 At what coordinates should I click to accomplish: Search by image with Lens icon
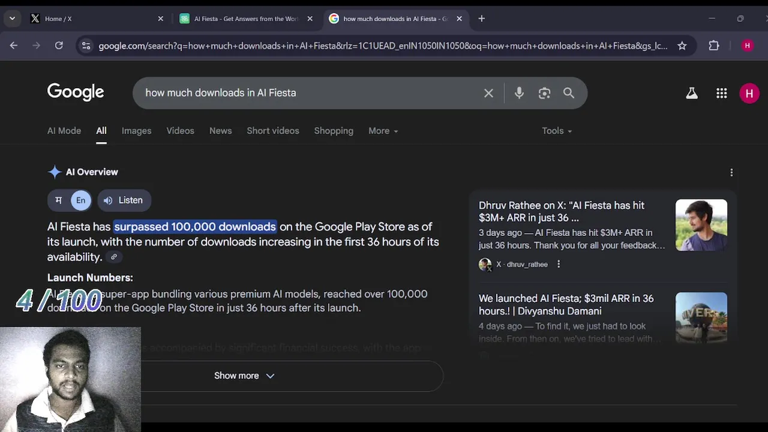[544, 93]
